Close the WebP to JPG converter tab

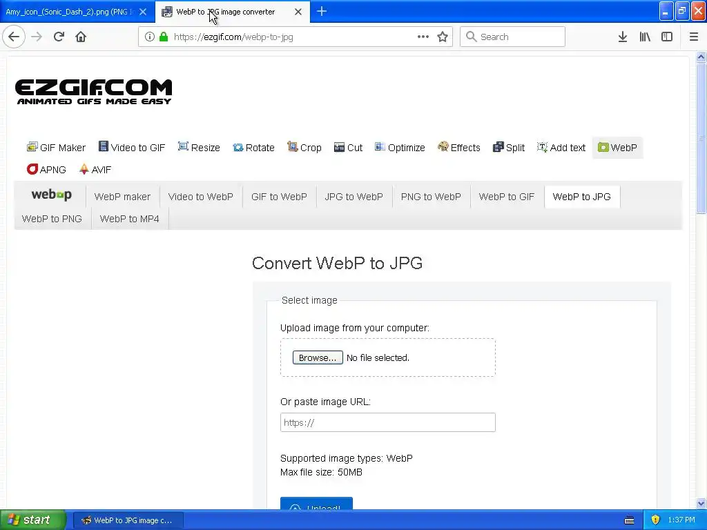pyautogui.click(x=298, y=12)
